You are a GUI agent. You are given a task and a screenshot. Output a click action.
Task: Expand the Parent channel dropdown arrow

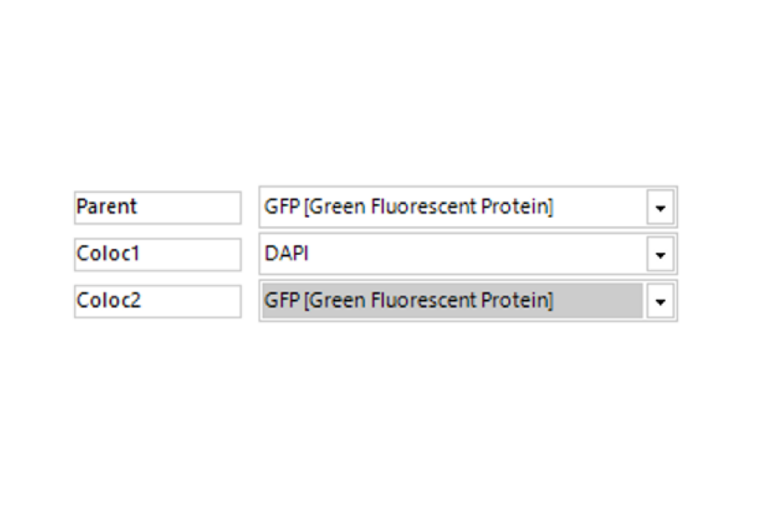click(x=660, y=208)
